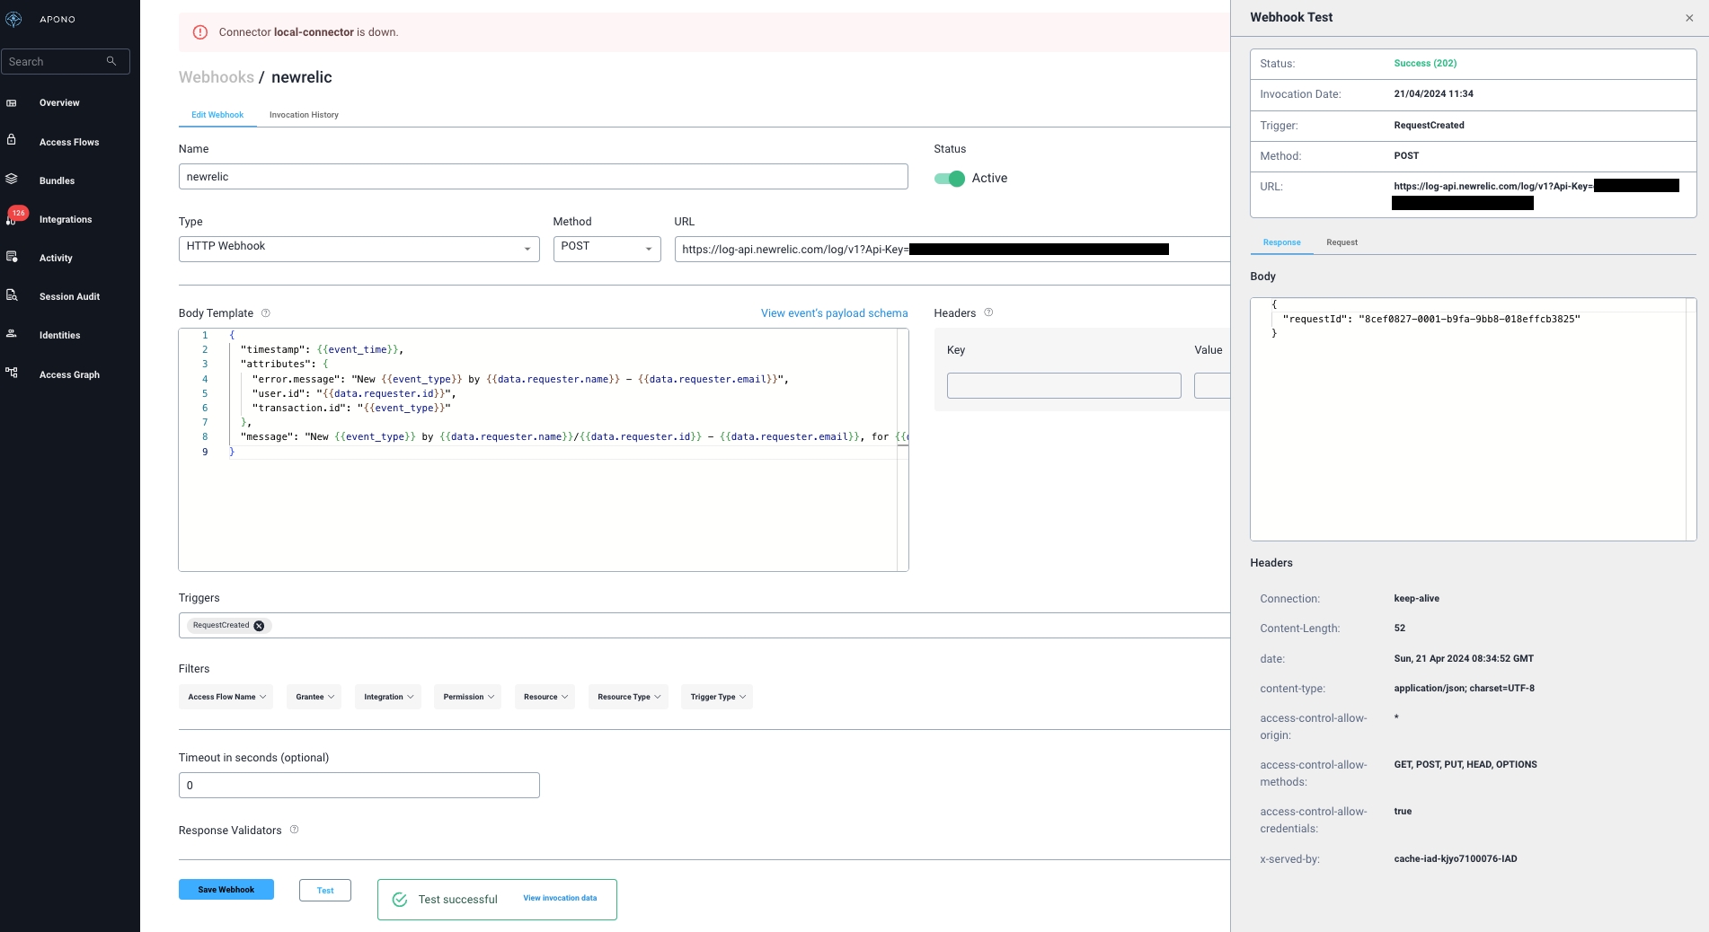Click the Session Audit icon

pyautogui.click(x=12, y=295)
